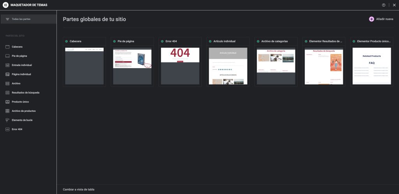Close the theme builder window

[x=394, y=5]
